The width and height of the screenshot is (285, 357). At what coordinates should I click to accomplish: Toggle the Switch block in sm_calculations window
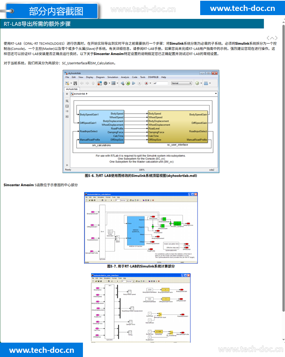(118, 238)
